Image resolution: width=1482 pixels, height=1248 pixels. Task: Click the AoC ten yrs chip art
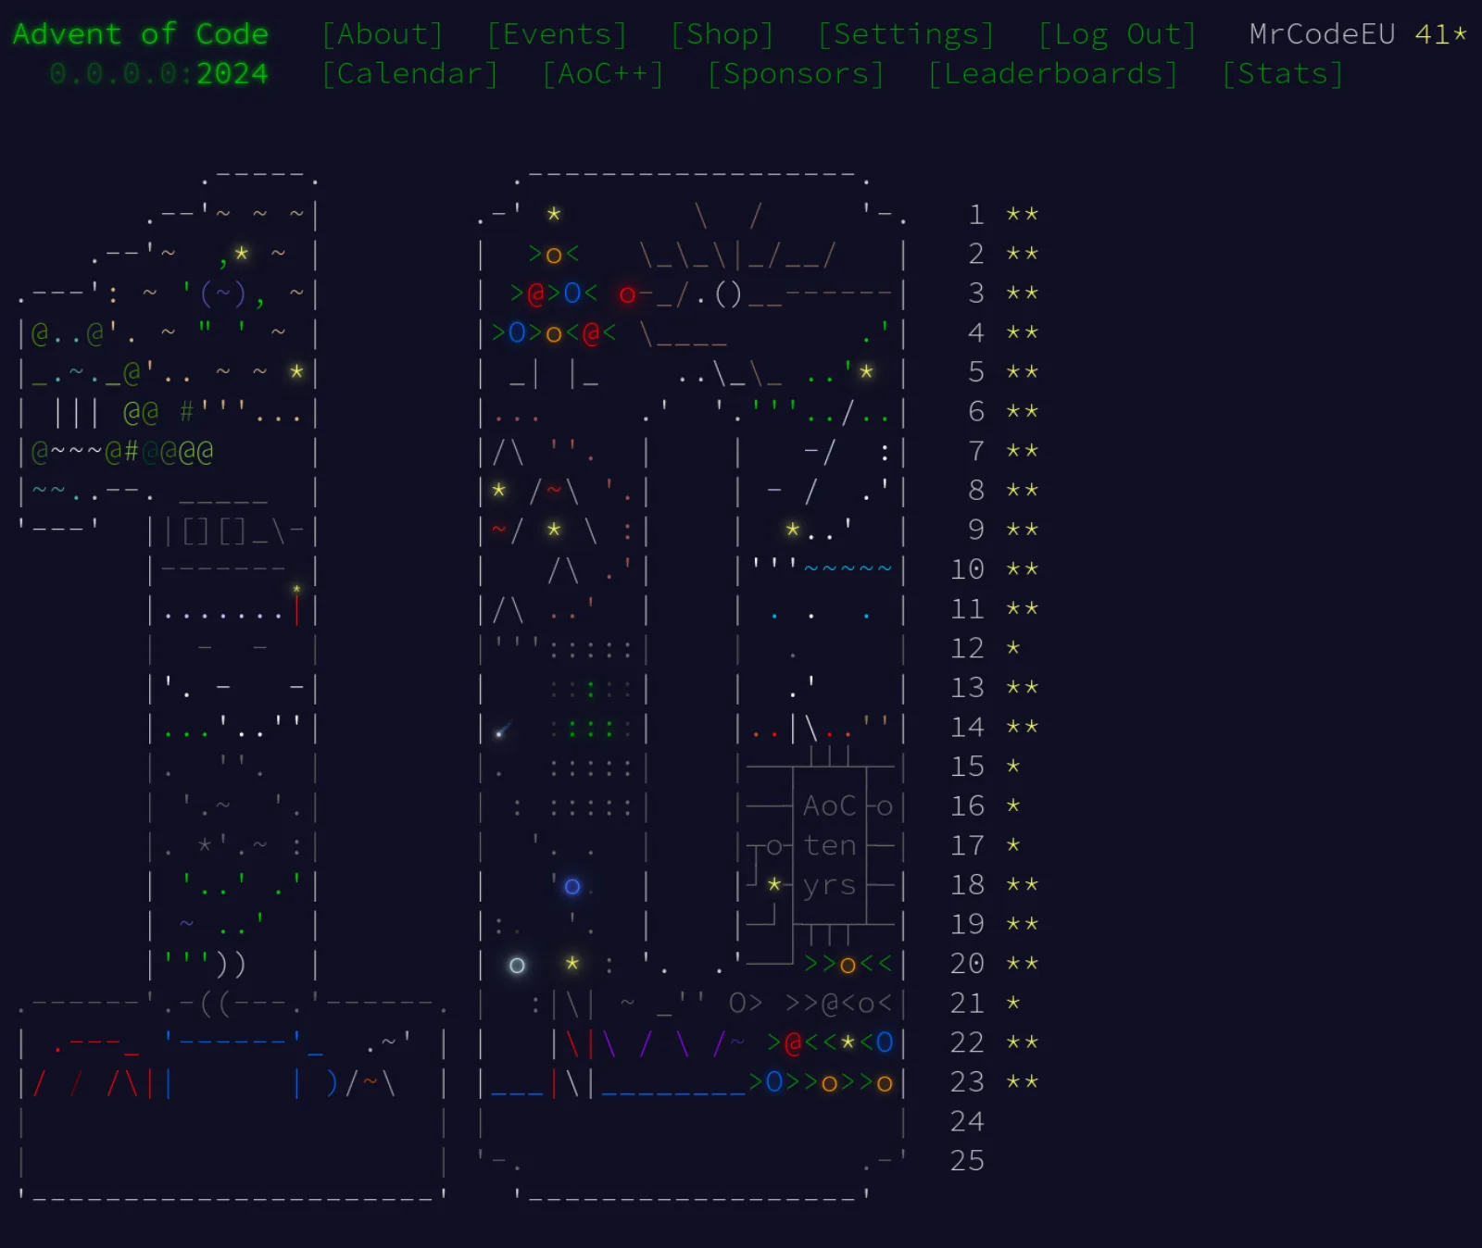click(830, 845)
